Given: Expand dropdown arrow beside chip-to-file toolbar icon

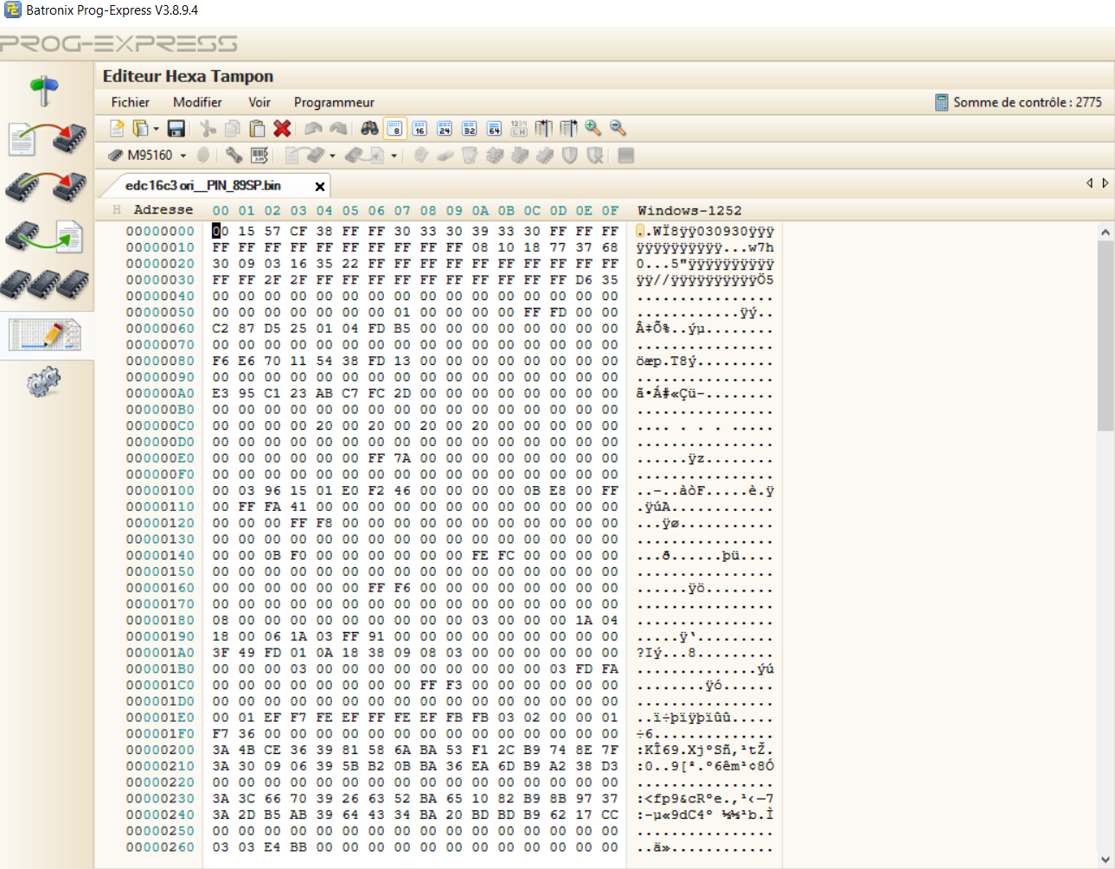Looking at the screenshot, I should coord(394,156).
